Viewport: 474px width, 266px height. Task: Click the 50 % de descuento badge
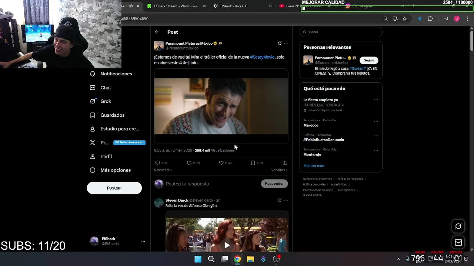129,143
